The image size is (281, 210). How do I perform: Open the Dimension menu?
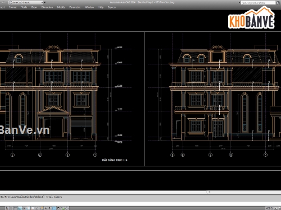point(47,7)
